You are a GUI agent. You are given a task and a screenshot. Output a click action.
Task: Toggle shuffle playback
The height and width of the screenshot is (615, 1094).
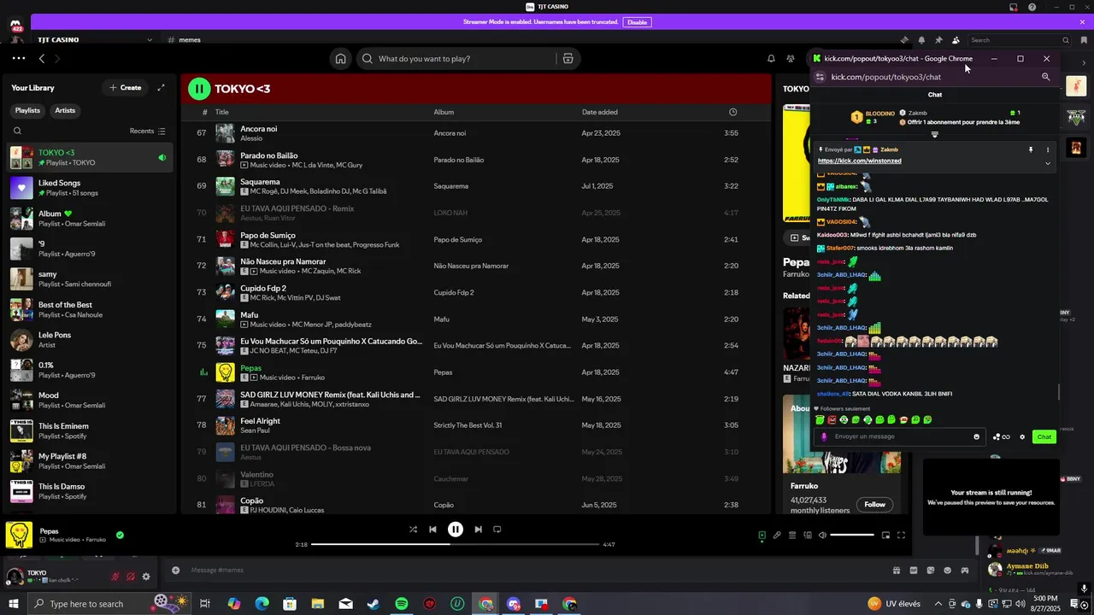point(413,530)
